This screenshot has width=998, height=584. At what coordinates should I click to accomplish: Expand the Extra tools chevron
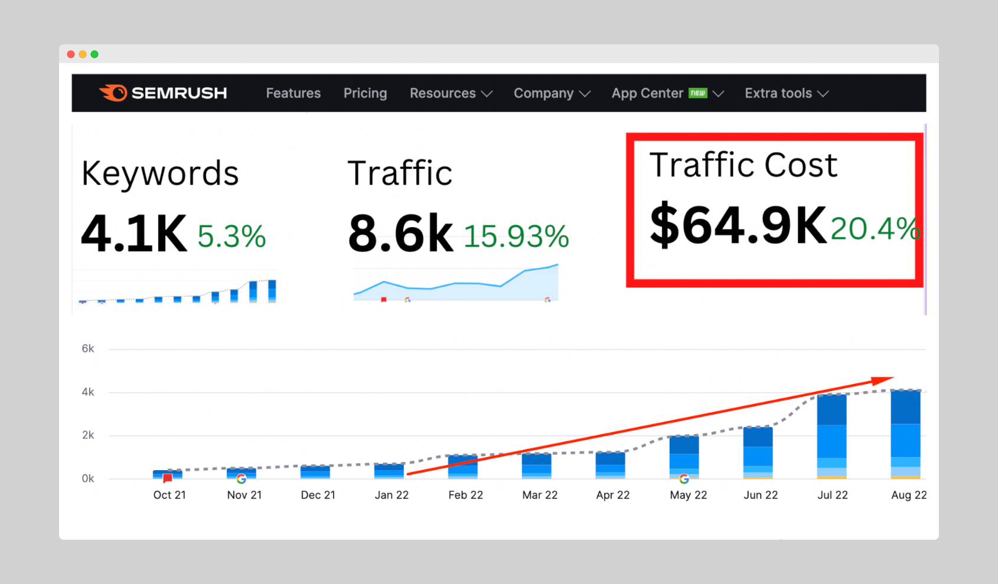tap(823, 94)
